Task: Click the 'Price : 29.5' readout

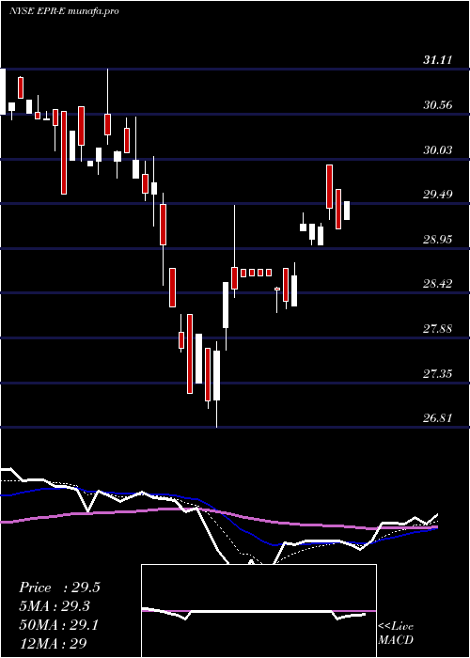Action: [x=59, y=587]
